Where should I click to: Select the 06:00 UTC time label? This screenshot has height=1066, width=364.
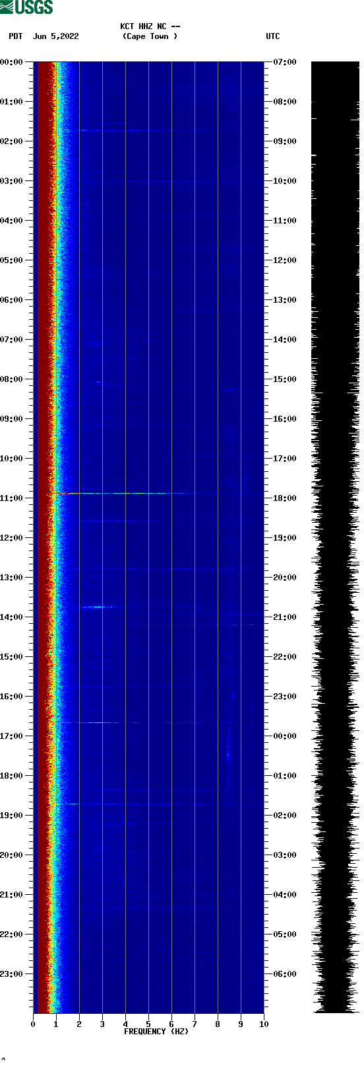click(x=285, y=974)
